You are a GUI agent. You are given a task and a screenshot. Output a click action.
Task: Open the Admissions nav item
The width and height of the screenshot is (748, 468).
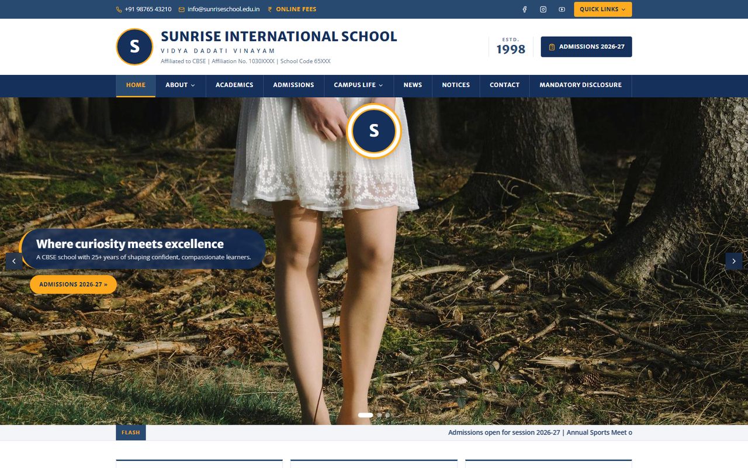pos(293,85)
